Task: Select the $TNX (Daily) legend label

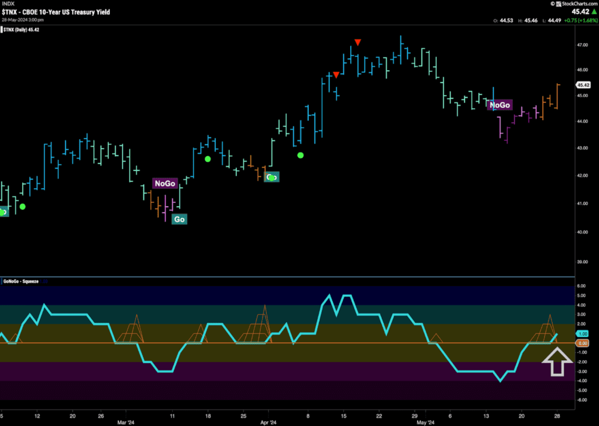Action: coord(23,29)
